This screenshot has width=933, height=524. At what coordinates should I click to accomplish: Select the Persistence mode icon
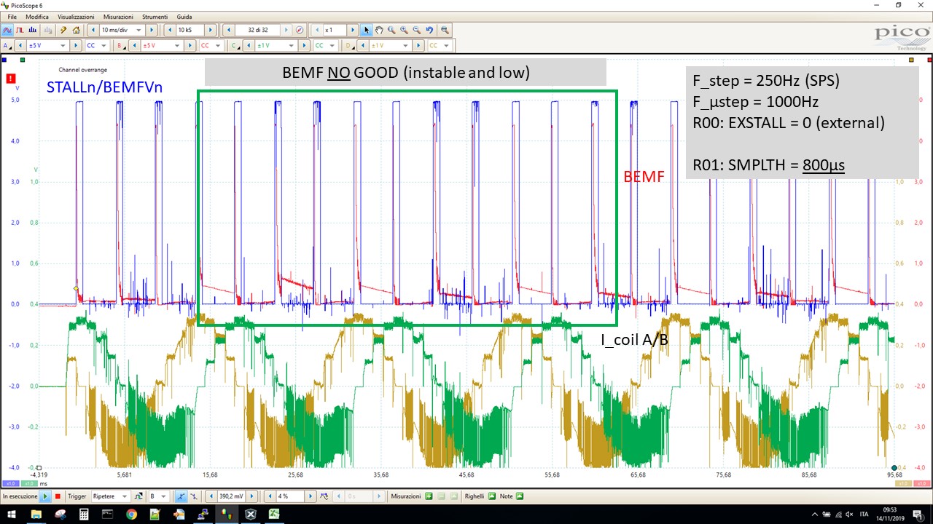pyautogui.click(x=20, y=30)
